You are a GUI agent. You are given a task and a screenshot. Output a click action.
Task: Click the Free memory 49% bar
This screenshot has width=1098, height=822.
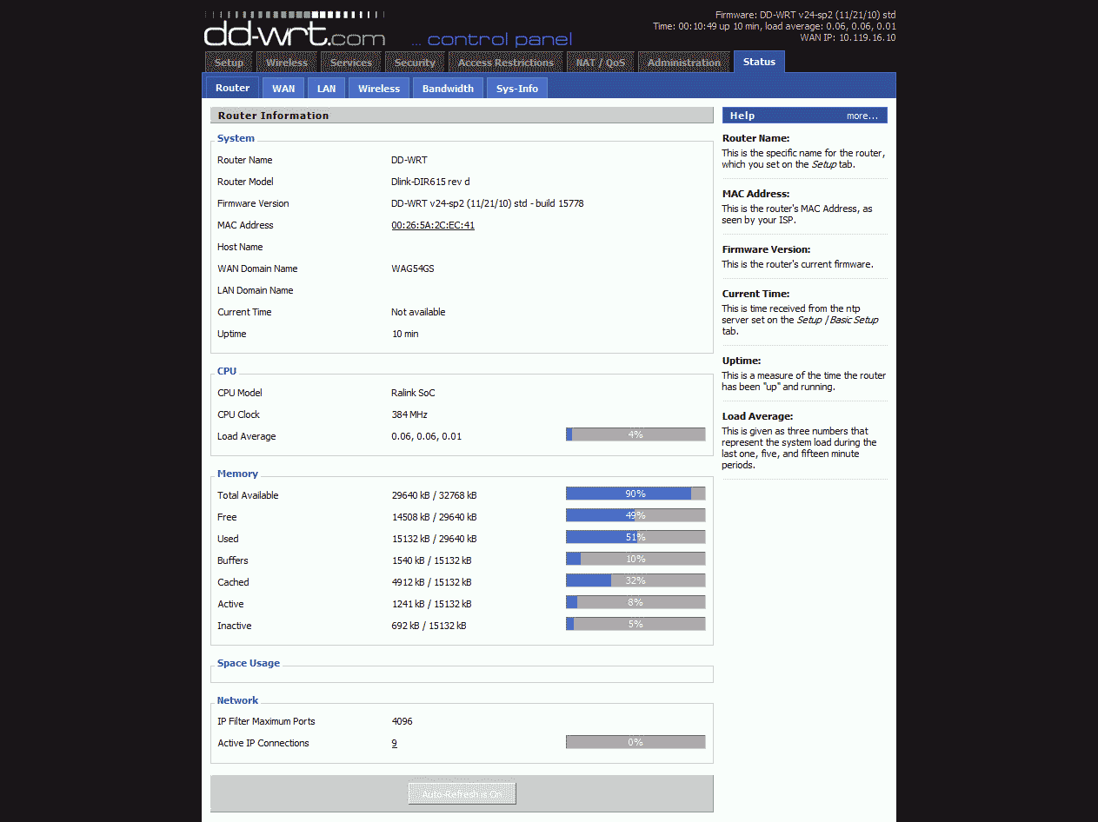point(636,515)
